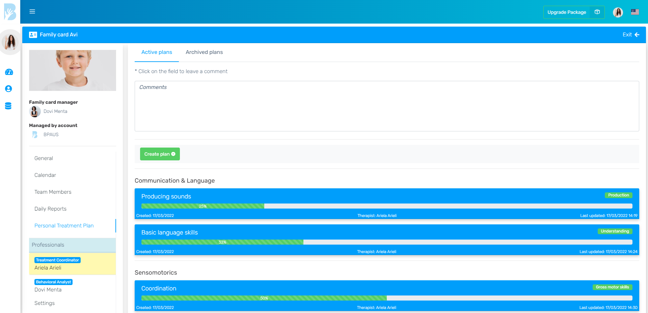This screenshot has width=648, height=313.
Task: Click the package icon on Upgrade Package button
Action: pos(597,12)
